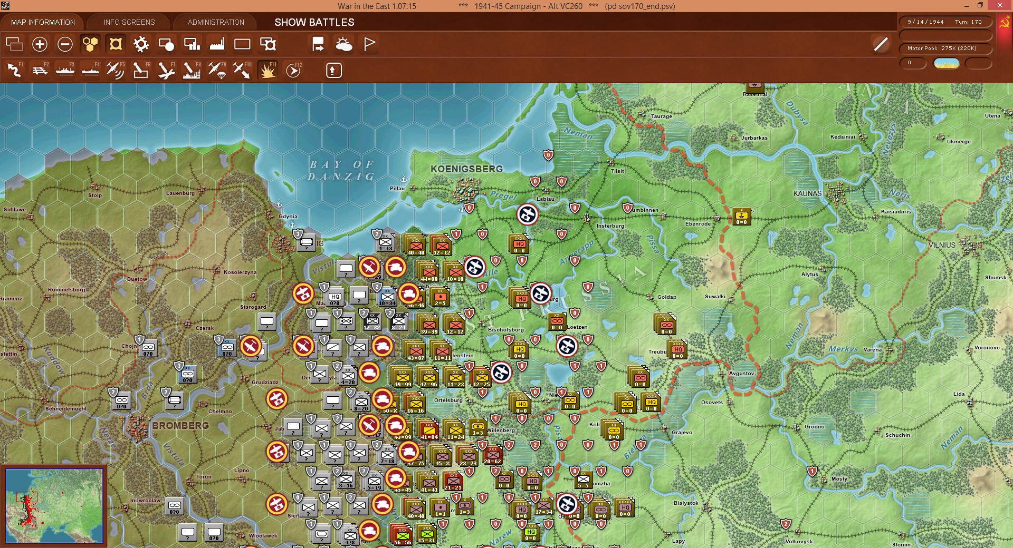Select the F8 bomb city mode
The height and width of the screenshot is (548, 1013).
click(x=192, y=70)
